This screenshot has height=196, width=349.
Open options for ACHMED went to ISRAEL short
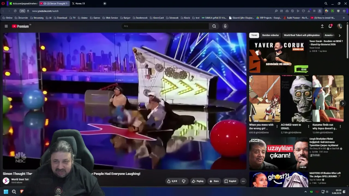pyautogui.click(x=309, y=126)
